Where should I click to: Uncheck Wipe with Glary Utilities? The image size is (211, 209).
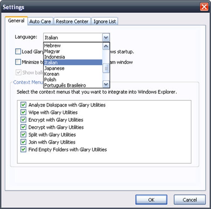pyautogui.click(x=23, y=112)
